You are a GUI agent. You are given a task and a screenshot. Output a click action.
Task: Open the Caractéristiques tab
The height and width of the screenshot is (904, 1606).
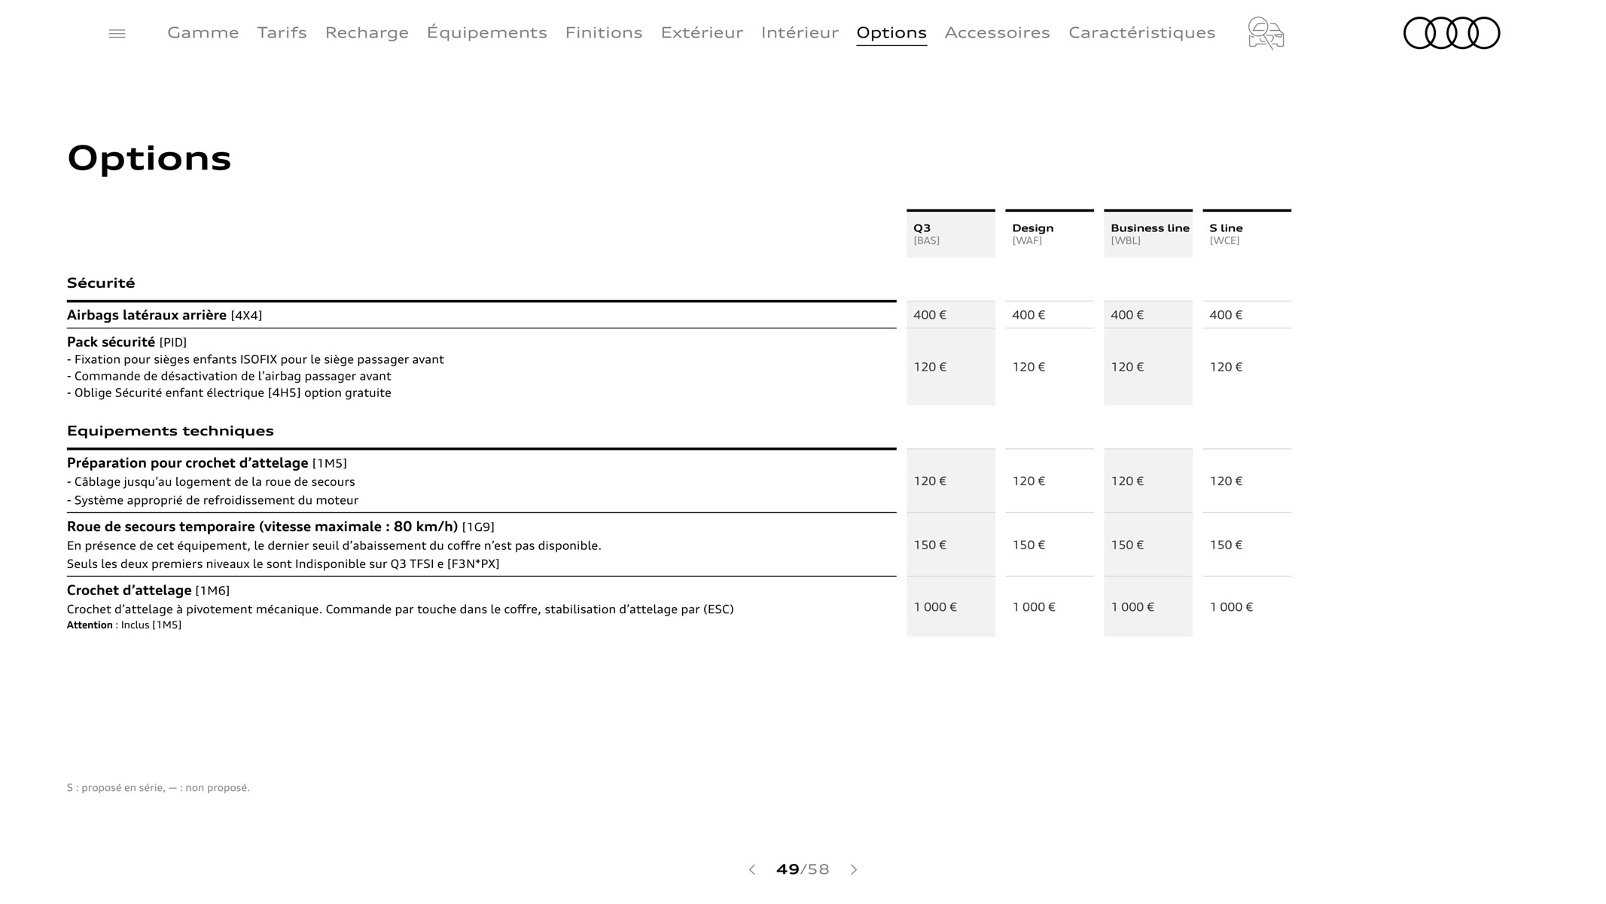pyautogui.click(x=1141, y=32)
